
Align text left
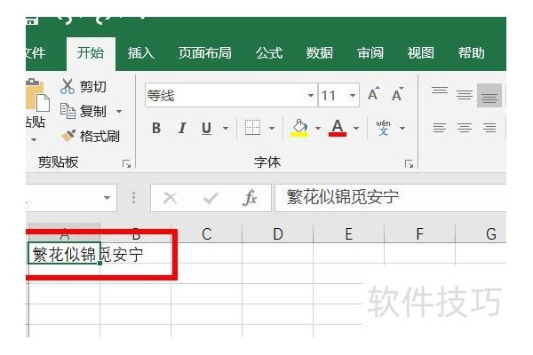(440, 128)
